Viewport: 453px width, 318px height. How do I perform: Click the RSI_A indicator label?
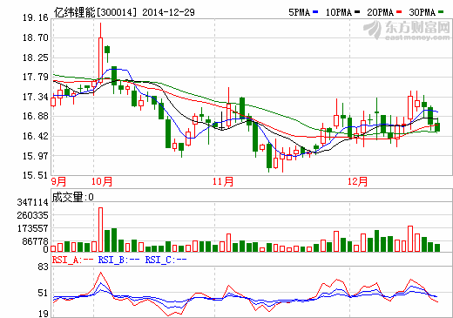click(x=72, y=260)
